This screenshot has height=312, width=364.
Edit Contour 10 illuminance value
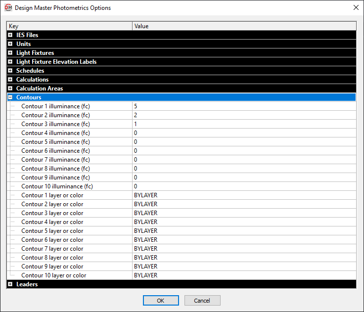(x=244, y=186)
